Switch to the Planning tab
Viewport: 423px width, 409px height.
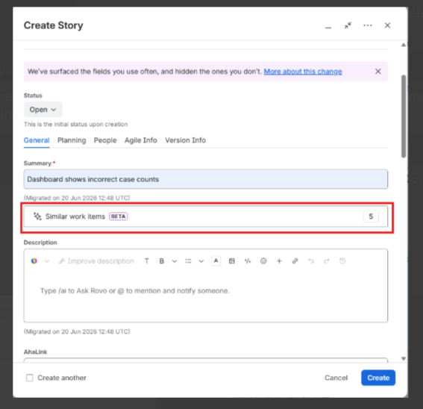click(x=72, y=140)
